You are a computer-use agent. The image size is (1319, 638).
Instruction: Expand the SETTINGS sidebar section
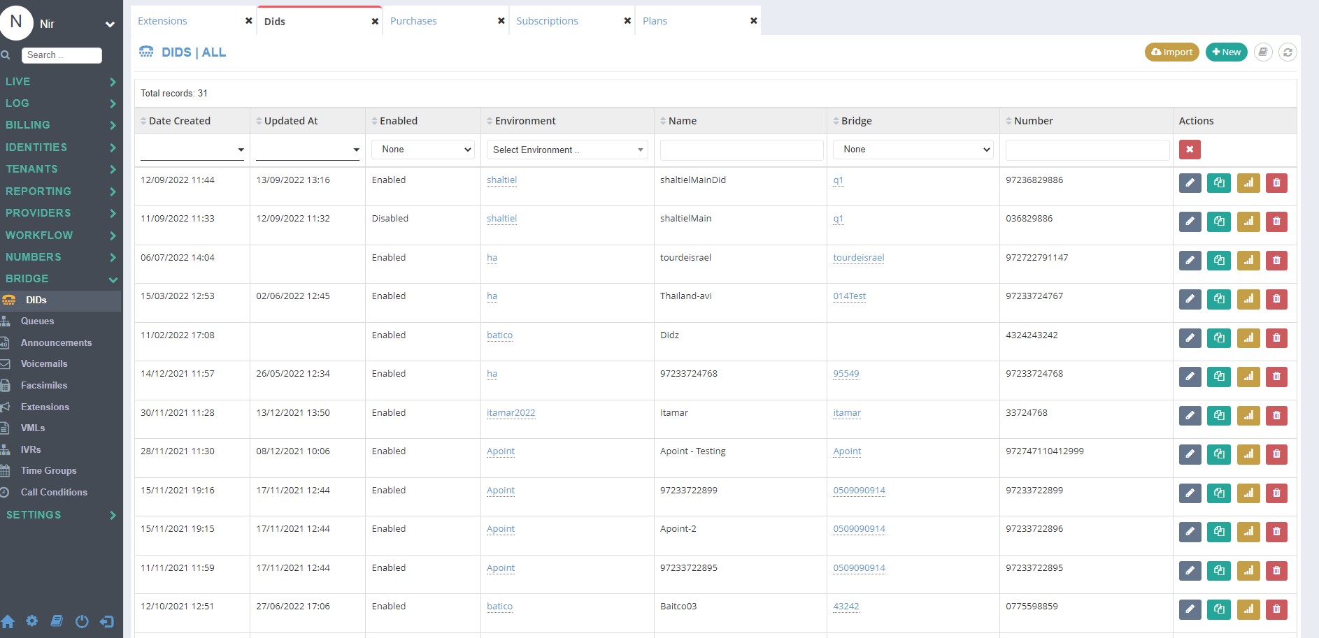click(61, 515)
